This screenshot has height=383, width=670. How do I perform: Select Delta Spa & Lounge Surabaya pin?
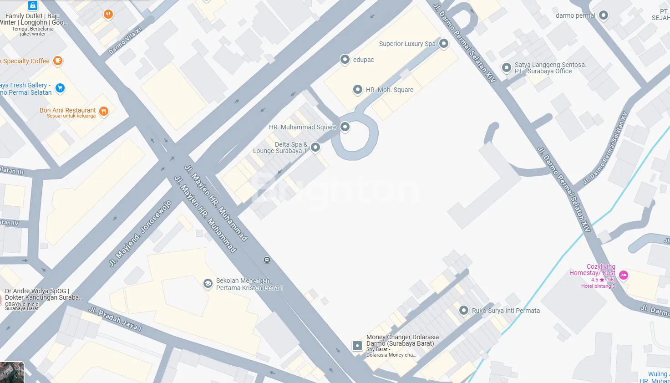click(315, 147)
